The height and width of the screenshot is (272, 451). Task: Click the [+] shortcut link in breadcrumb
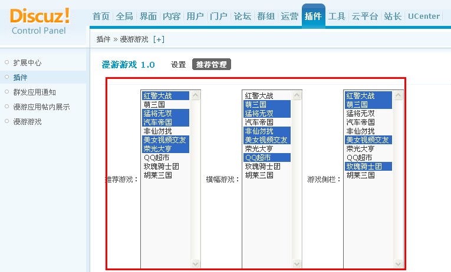tap(159, 39)
